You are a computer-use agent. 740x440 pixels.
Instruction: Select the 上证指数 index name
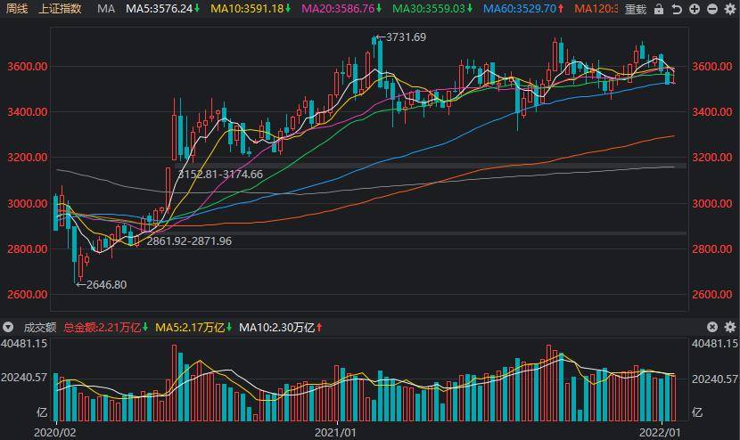[x=61, y=9]
